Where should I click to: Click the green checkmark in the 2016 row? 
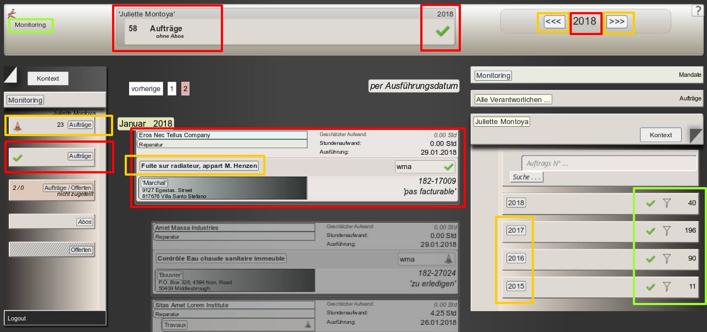point(651,258)
